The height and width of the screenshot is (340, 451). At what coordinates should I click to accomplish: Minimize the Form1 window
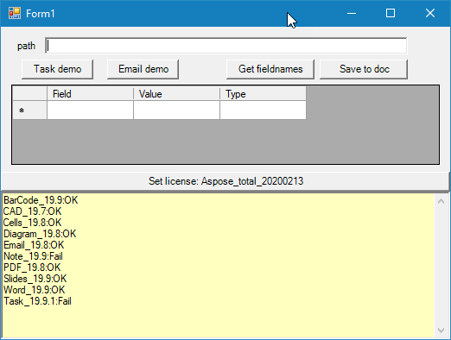352,13
